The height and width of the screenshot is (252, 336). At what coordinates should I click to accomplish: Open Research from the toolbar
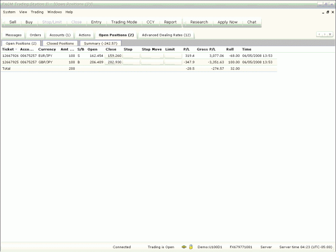pos(199,22)
